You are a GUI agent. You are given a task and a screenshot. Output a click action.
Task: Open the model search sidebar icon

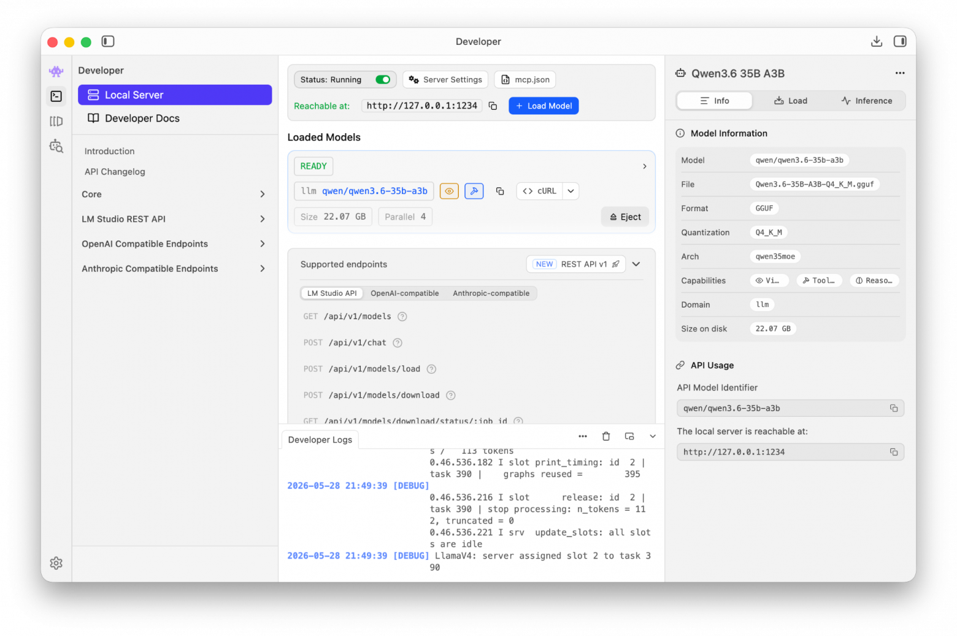56,146
